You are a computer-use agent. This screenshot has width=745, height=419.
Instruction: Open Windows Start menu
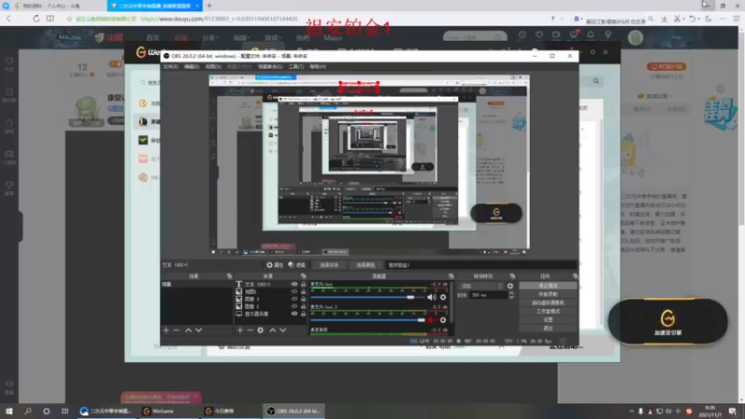9,411
